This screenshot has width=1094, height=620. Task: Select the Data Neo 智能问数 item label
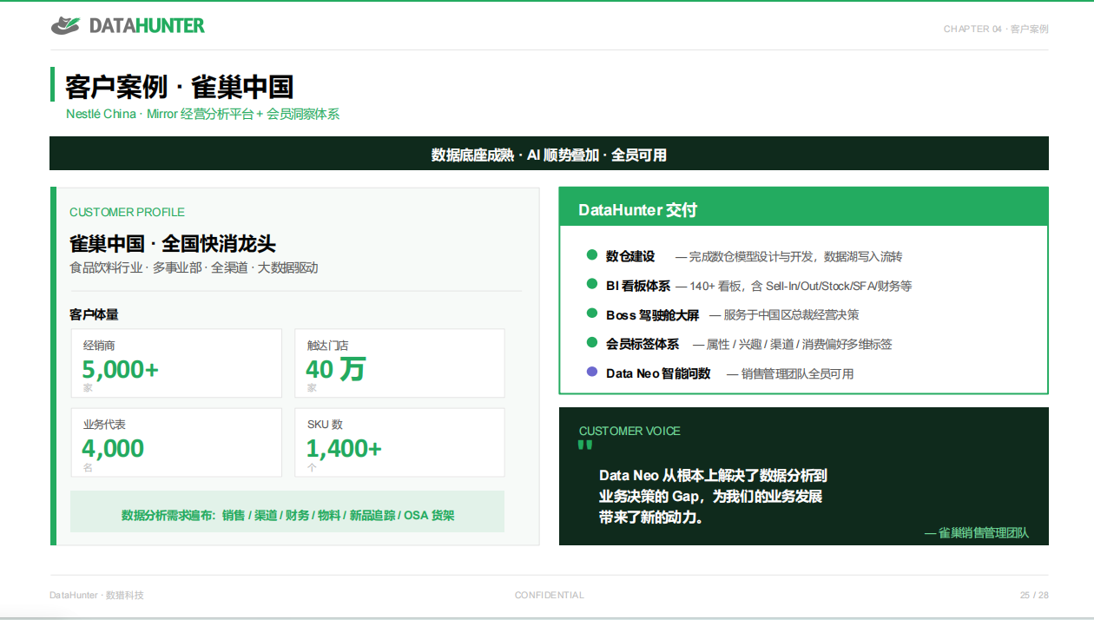[658, 373]
